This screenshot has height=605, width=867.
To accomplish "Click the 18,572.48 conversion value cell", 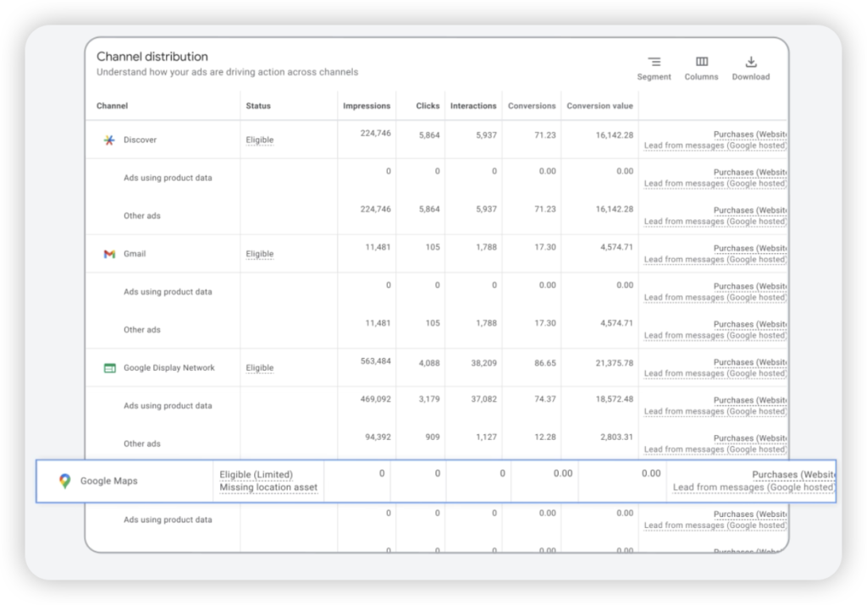I will [x=615, y=399].
